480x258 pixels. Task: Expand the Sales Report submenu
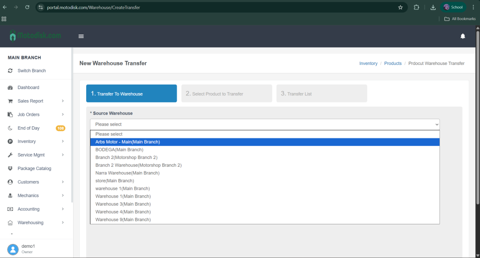36,101
